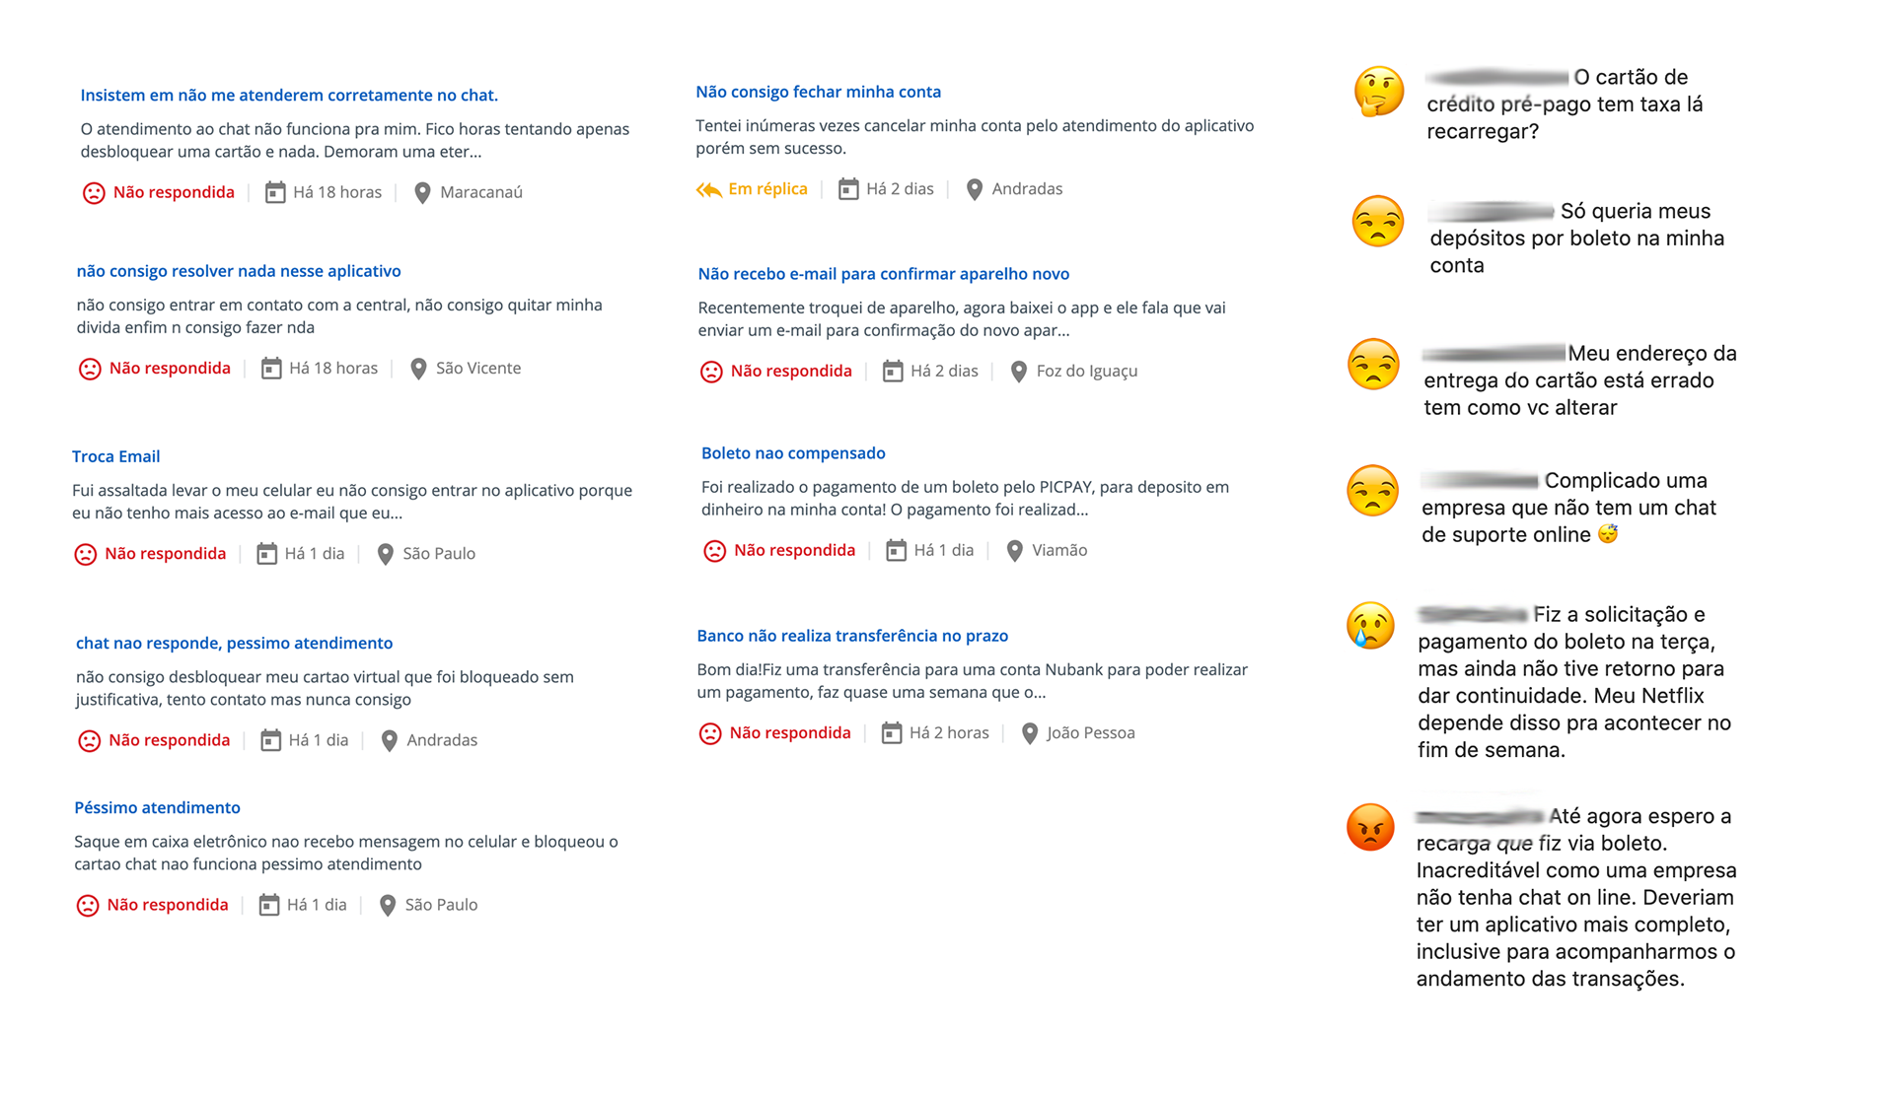Click the 'Não respondida' status for Viamão complaint
This screenshot has width=1894, height=1098.
click(x=794, y=551)
